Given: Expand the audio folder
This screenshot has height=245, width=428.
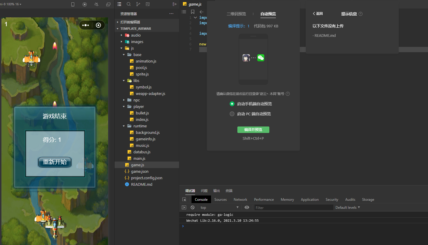Looking at the screenshot, I should (121, 35).
